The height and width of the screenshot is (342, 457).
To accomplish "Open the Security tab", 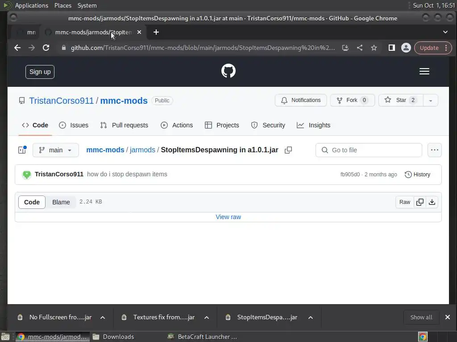I will coord(268,125).
